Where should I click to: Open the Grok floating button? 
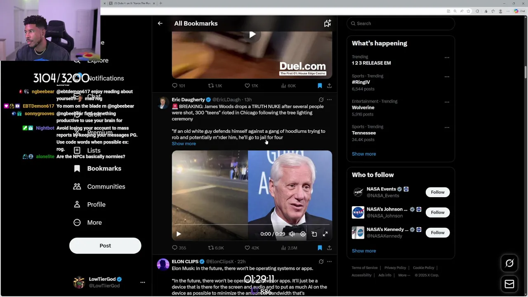coord(509,263)
